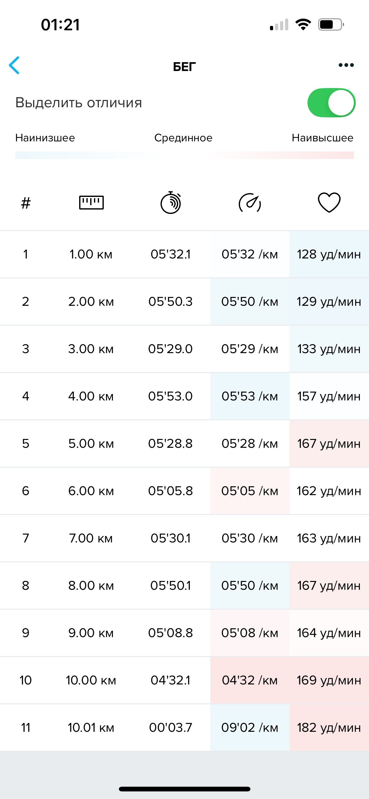Tap the speedometer pace column icon
369x799 pixels.
[x=250, y=203]
